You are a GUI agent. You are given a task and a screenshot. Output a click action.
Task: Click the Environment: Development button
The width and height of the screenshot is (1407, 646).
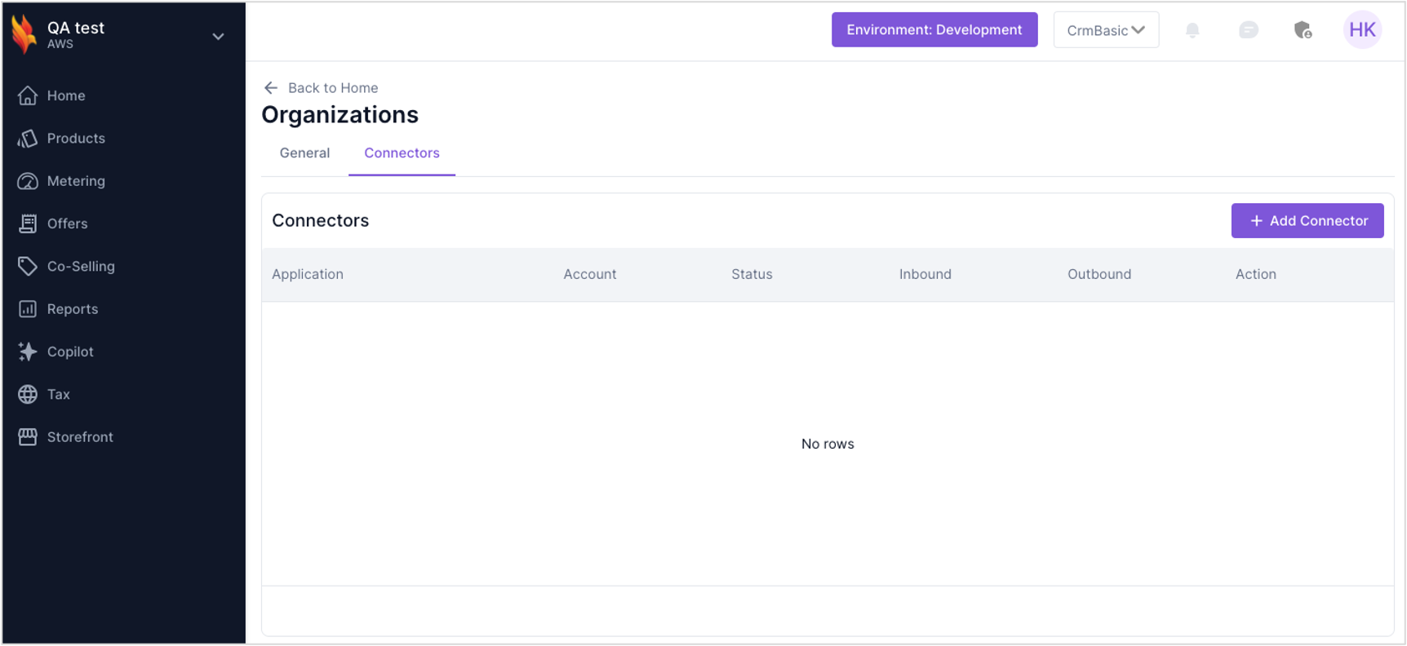pyautogui.click(x=934, y=30)
